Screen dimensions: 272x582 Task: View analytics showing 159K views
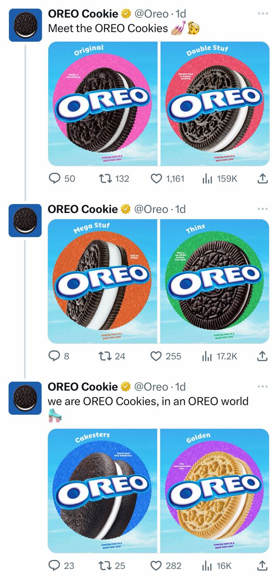click(219, 179)
